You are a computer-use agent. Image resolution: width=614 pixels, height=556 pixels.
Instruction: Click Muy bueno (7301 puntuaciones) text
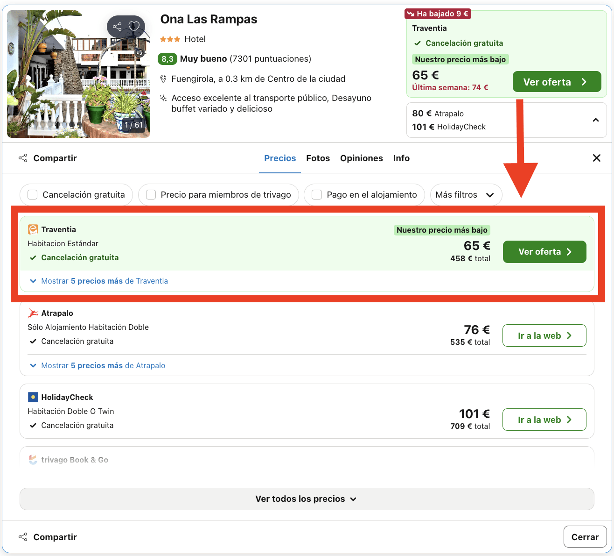point(245,59)
